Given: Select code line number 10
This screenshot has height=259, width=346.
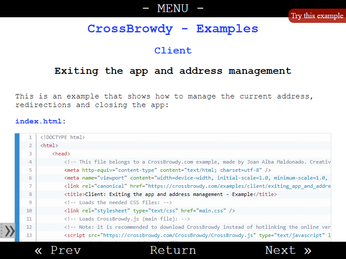Looking at the screenshot, I should pos(29,211).
